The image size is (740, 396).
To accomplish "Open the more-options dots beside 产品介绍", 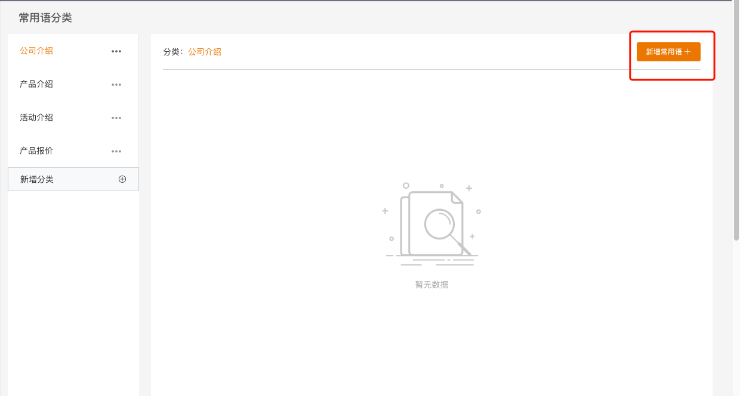I will [116, 85].
